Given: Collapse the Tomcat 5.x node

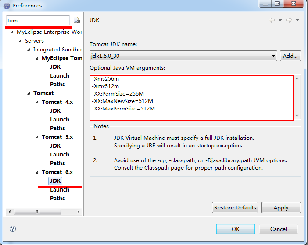Looking at the screenshot, I should (x=37, y=137).
